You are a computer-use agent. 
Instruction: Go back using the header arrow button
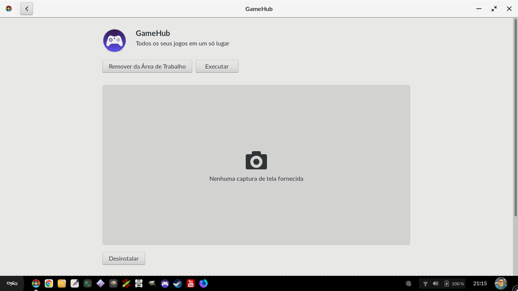coord(27,9)
